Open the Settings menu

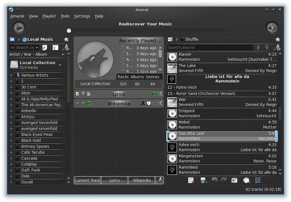(82, 16)
